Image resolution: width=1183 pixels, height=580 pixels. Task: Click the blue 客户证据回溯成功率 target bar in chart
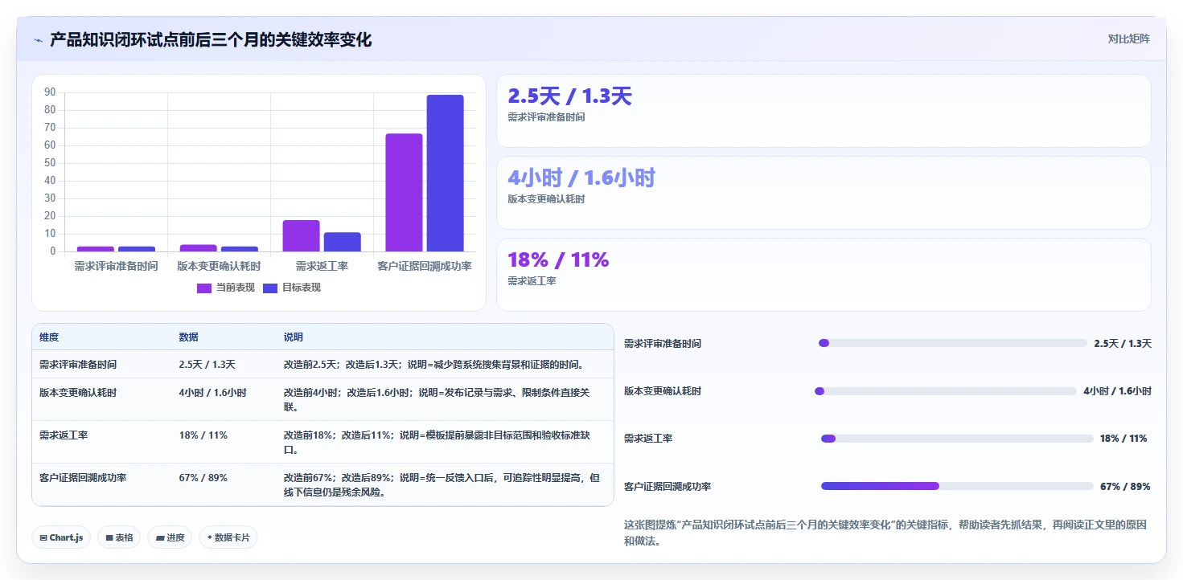[446, 174]
